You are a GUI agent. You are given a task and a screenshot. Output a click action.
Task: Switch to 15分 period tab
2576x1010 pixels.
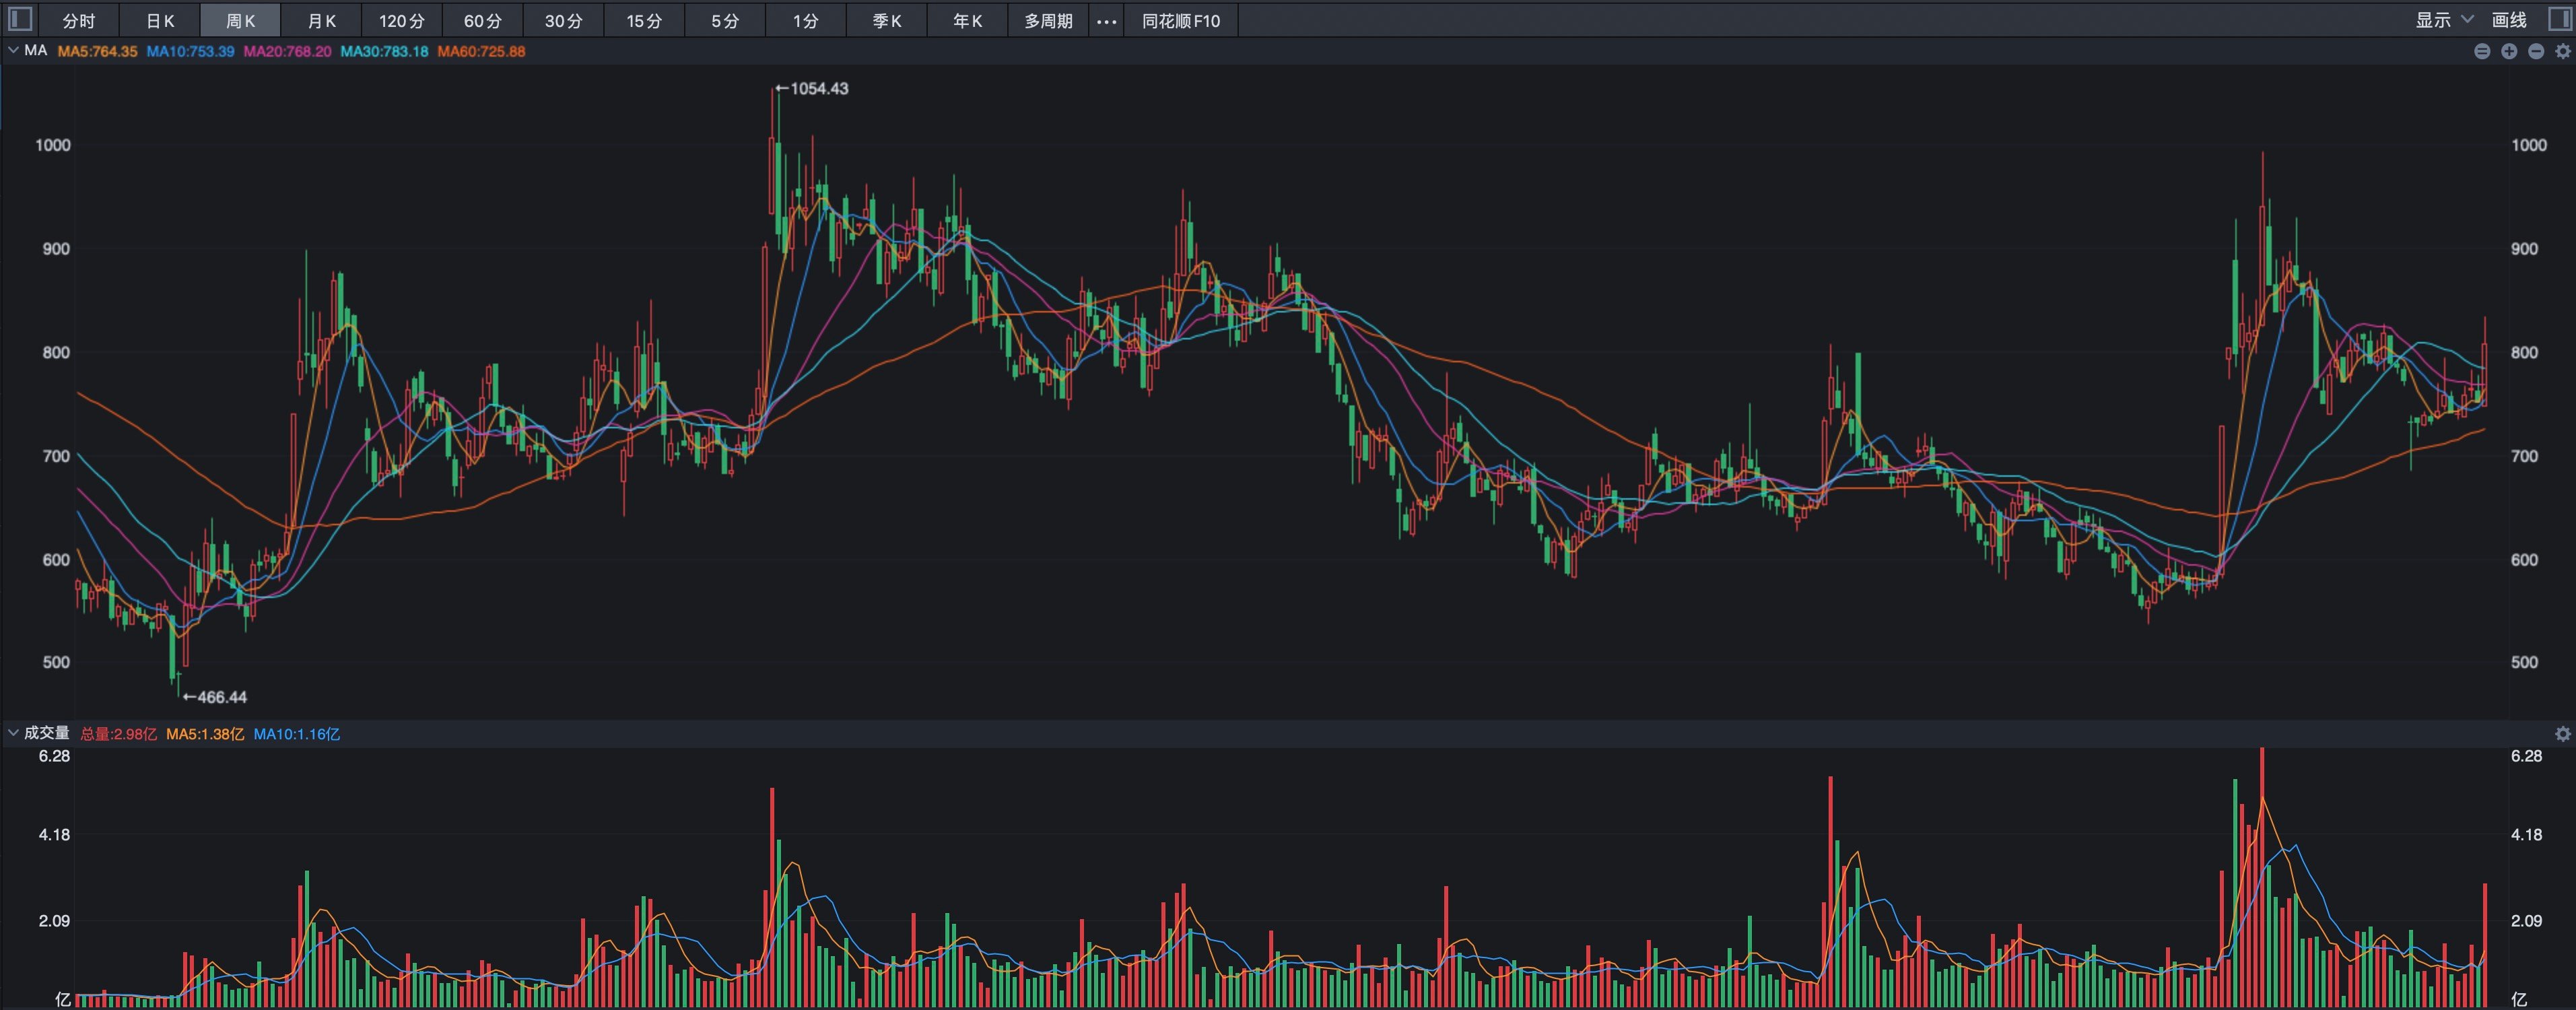[645, 21]
